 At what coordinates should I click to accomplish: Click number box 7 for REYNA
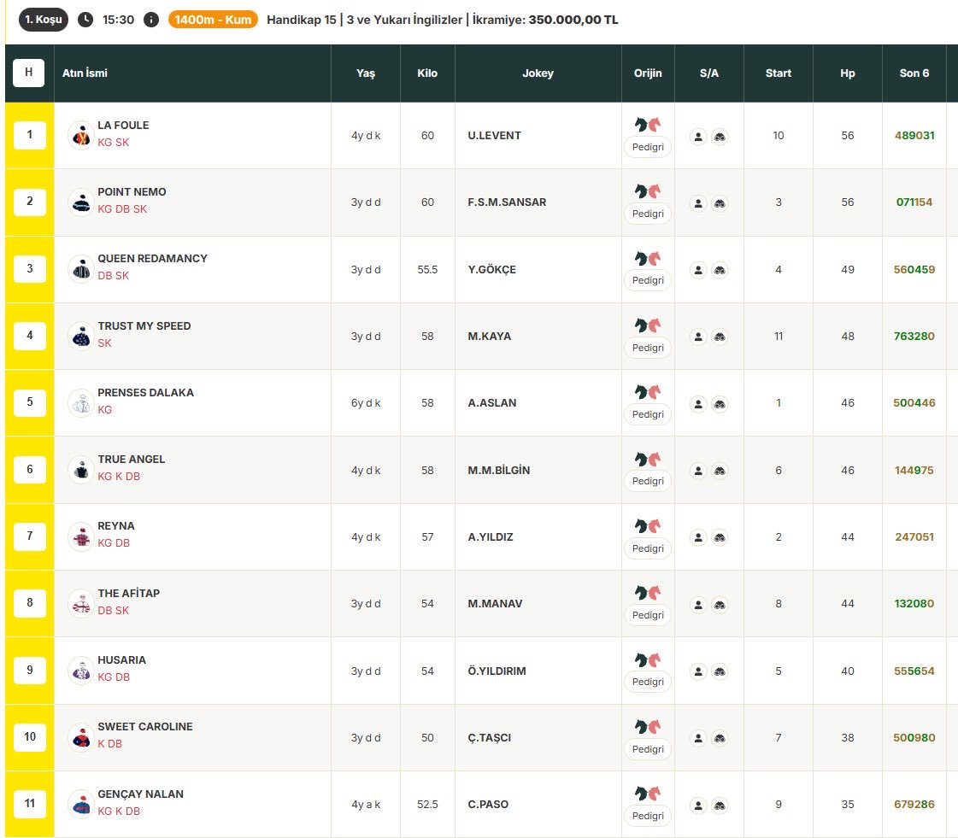(29, 536)
